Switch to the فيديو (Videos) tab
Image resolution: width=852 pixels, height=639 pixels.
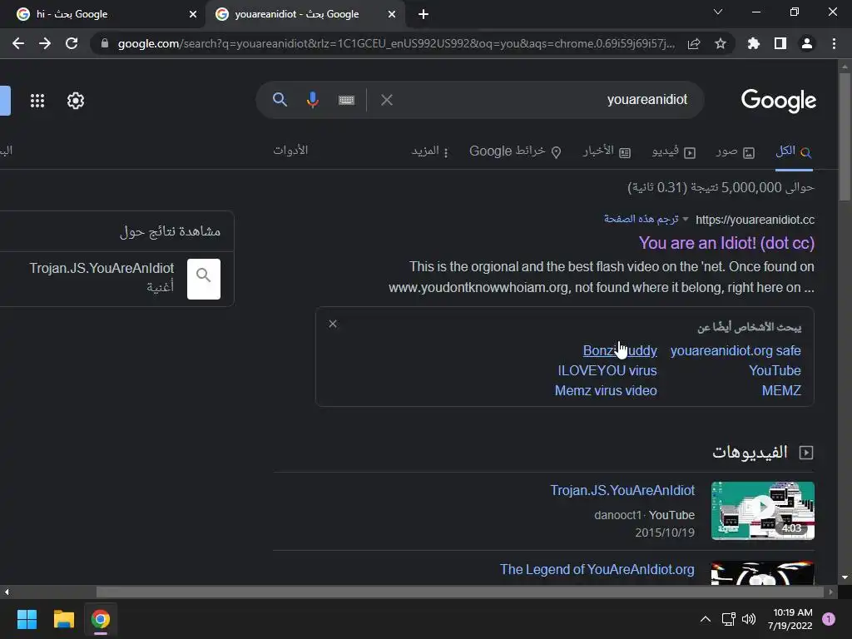point(674,151)
